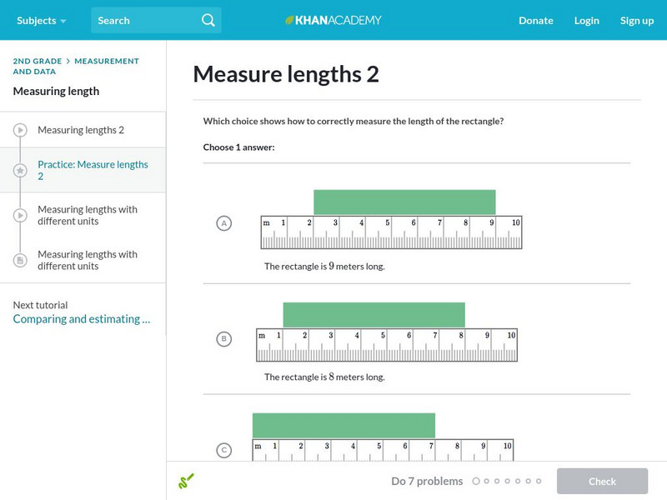Click the document icon beside last Measuring lengths with different units
This screenshot has height=500, width=667.
(20, 260)
